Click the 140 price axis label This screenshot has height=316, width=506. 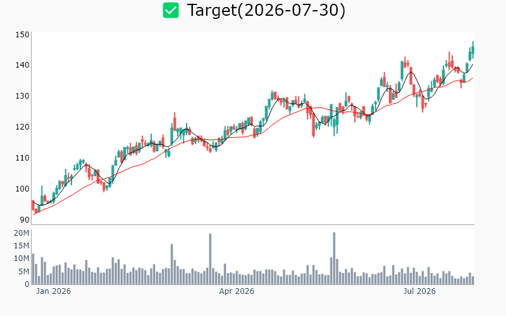(22, 65)
